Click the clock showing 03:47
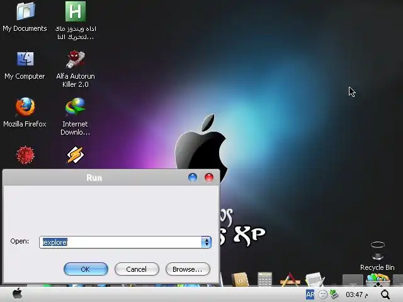The image size is (403, 302). pyautogui.click(x=357, y=294)
